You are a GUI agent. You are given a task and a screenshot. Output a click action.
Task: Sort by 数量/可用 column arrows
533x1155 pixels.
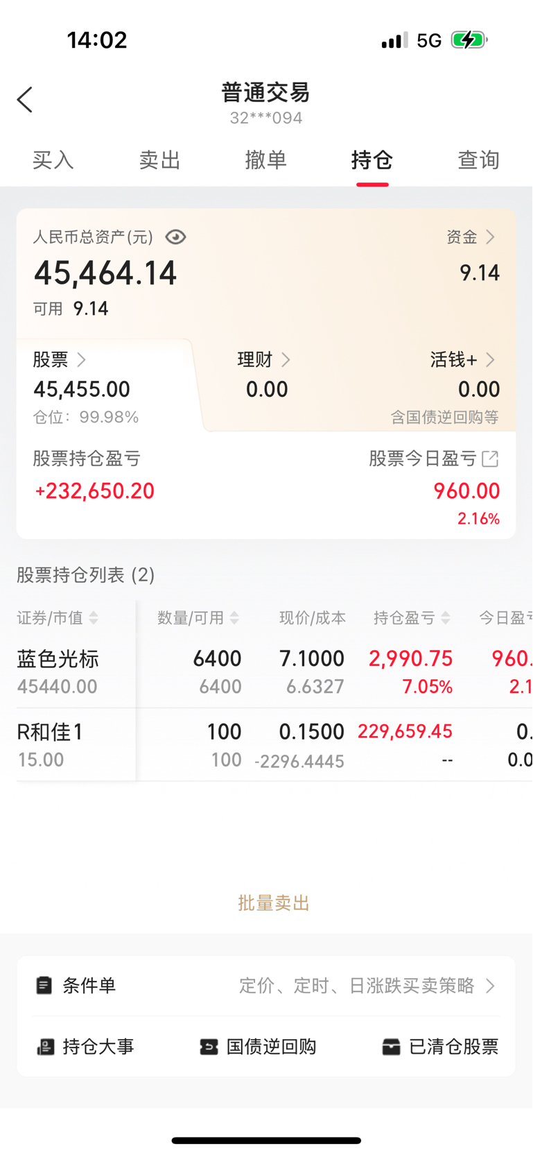coord(234,617)
